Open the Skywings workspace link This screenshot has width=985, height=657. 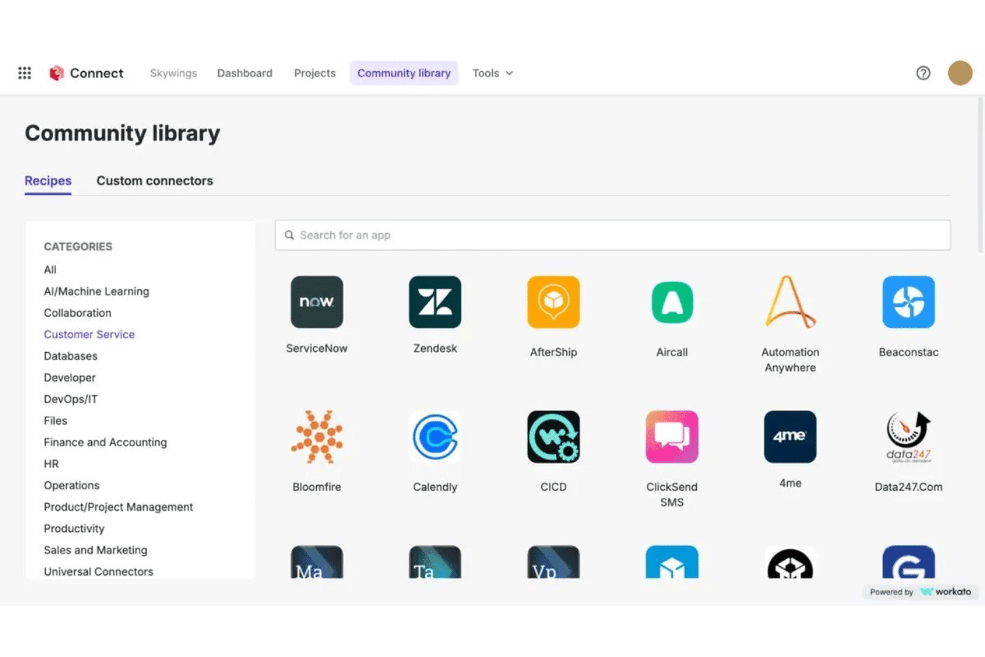point(173,73)
